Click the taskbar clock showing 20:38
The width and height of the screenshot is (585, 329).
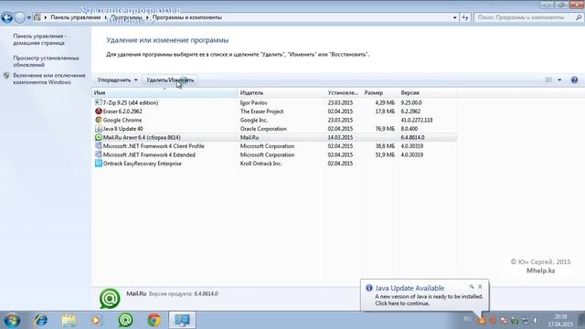click(560, 321)
